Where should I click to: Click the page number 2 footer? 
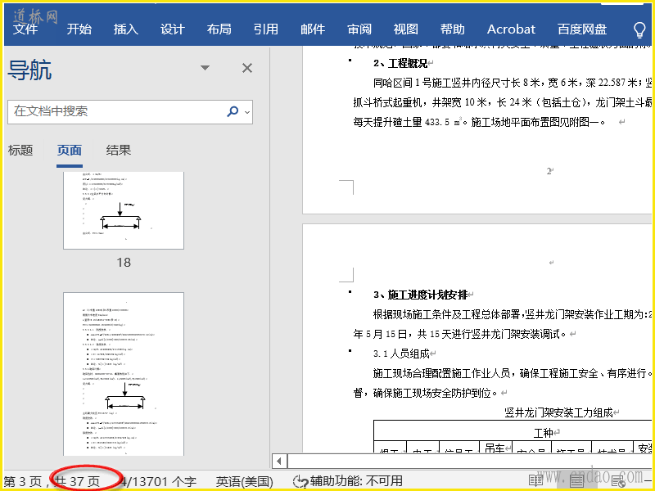point(549,171)
